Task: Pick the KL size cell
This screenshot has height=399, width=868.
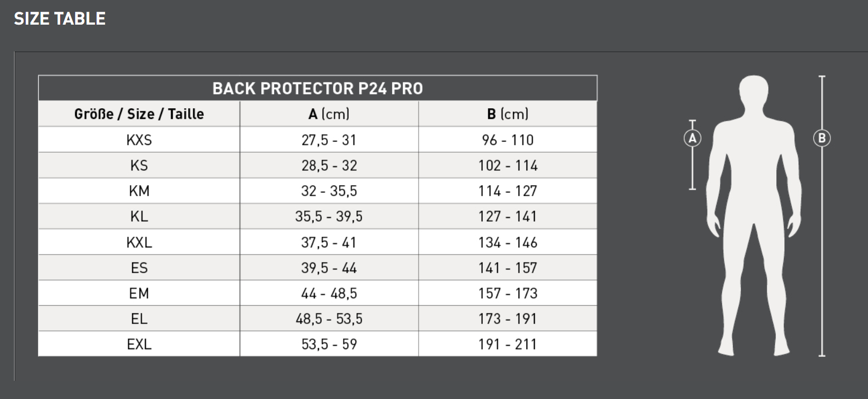Action: click(139, 216)
